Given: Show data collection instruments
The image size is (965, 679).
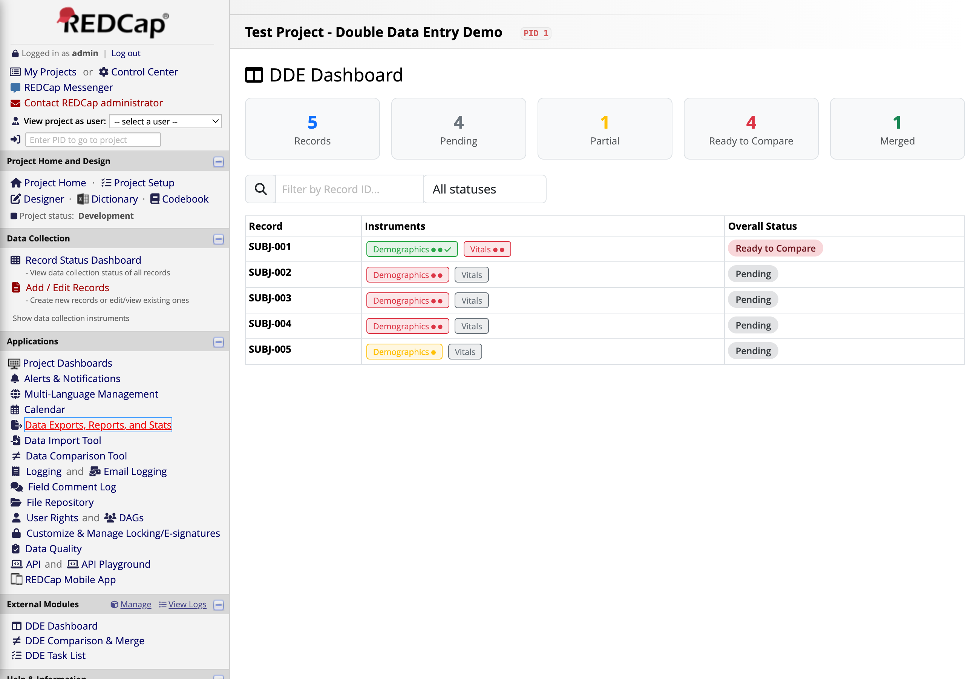Looking at the screenshot, I should pos(71,318).
